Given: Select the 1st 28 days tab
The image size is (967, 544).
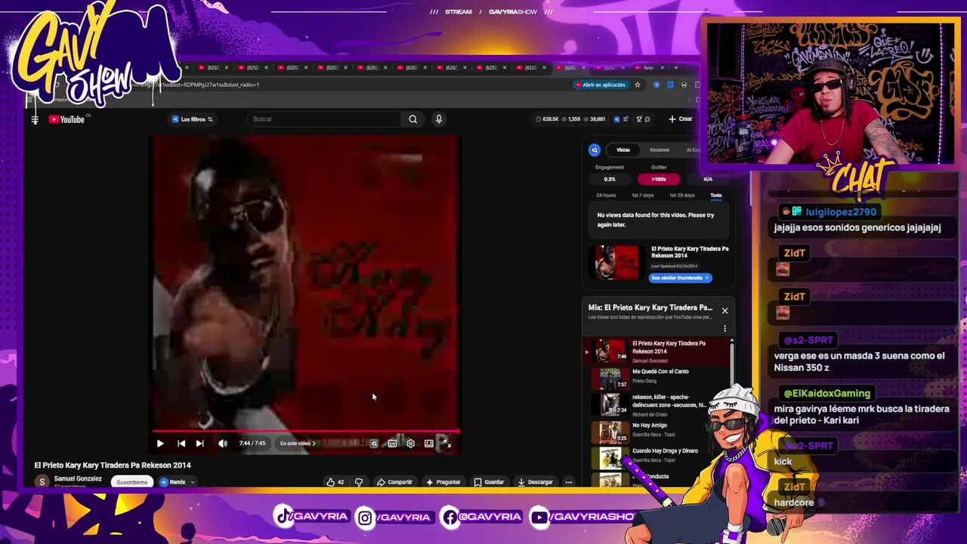Looking at the screenshot, I should point(681,195).
